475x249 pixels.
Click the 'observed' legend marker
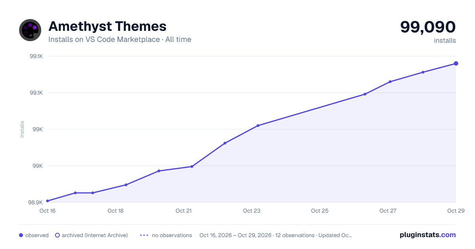[21, 235]
